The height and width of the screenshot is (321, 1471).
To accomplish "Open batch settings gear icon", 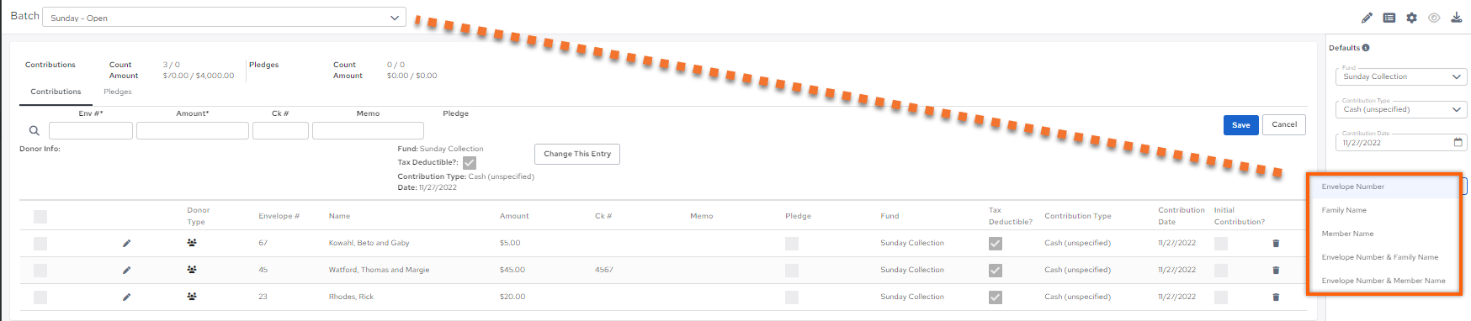I will pos(1411,18).
